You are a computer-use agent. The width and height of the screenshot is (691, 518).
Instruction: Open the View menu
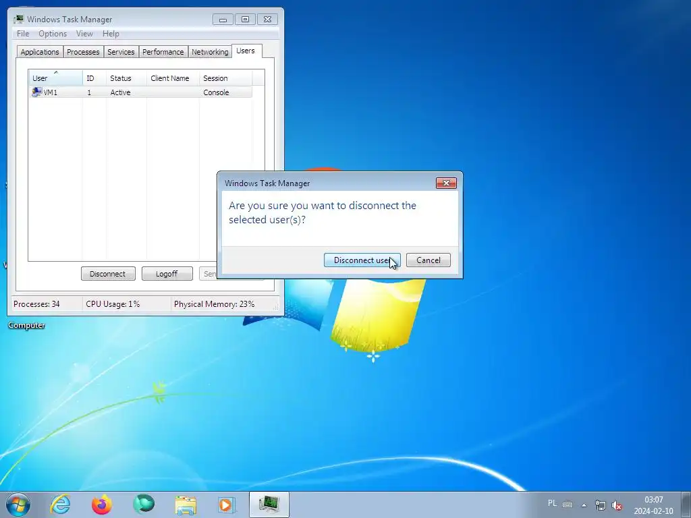click(x=84, y=34)
